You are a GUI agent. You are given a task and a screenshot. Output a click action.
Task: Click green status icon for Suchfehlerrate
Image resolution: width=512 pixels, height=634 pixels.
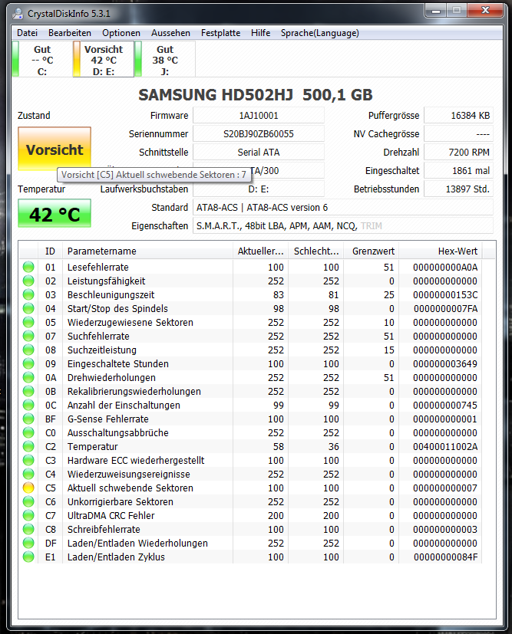click(28, 336)
